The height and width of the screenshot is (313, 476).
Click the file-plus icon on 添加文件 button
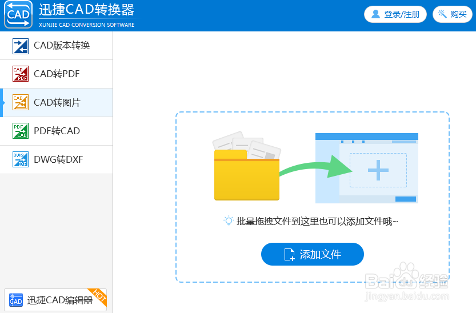[289, 255]
